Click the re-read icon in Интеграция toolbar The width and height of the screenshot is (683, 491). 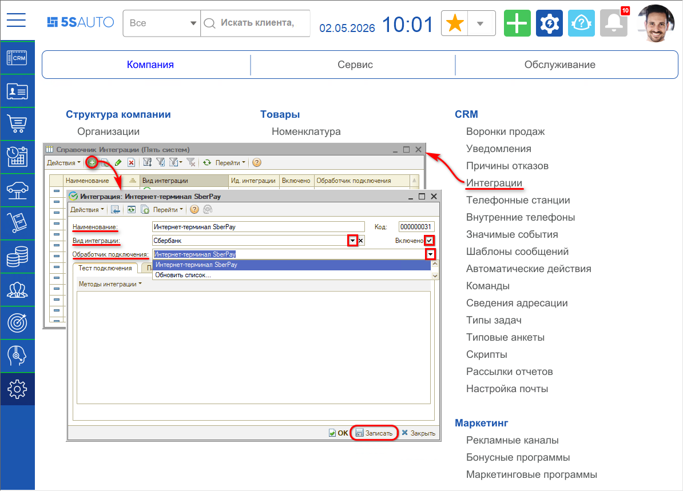point(131,210)
